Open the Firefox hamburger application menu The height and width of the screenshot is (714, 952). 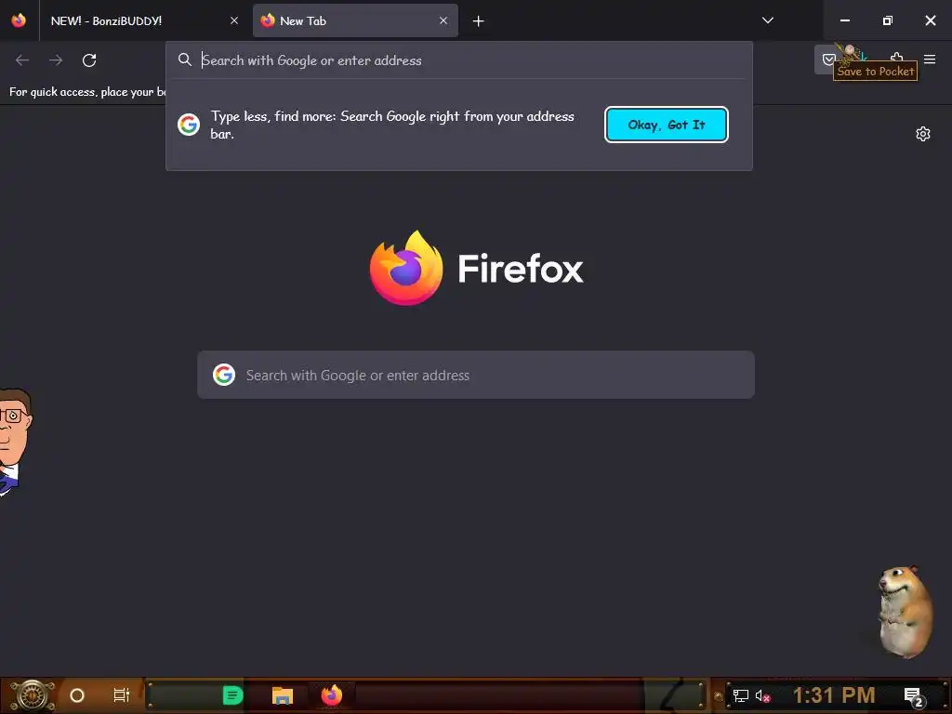click(930, 59)
